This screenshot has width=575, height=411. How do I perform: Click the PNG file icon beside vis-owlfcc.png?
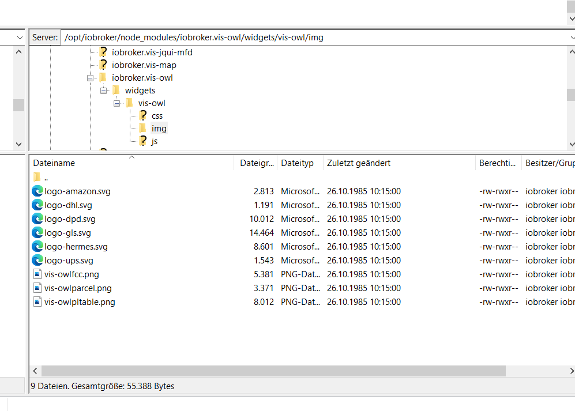tap(37, 274)
